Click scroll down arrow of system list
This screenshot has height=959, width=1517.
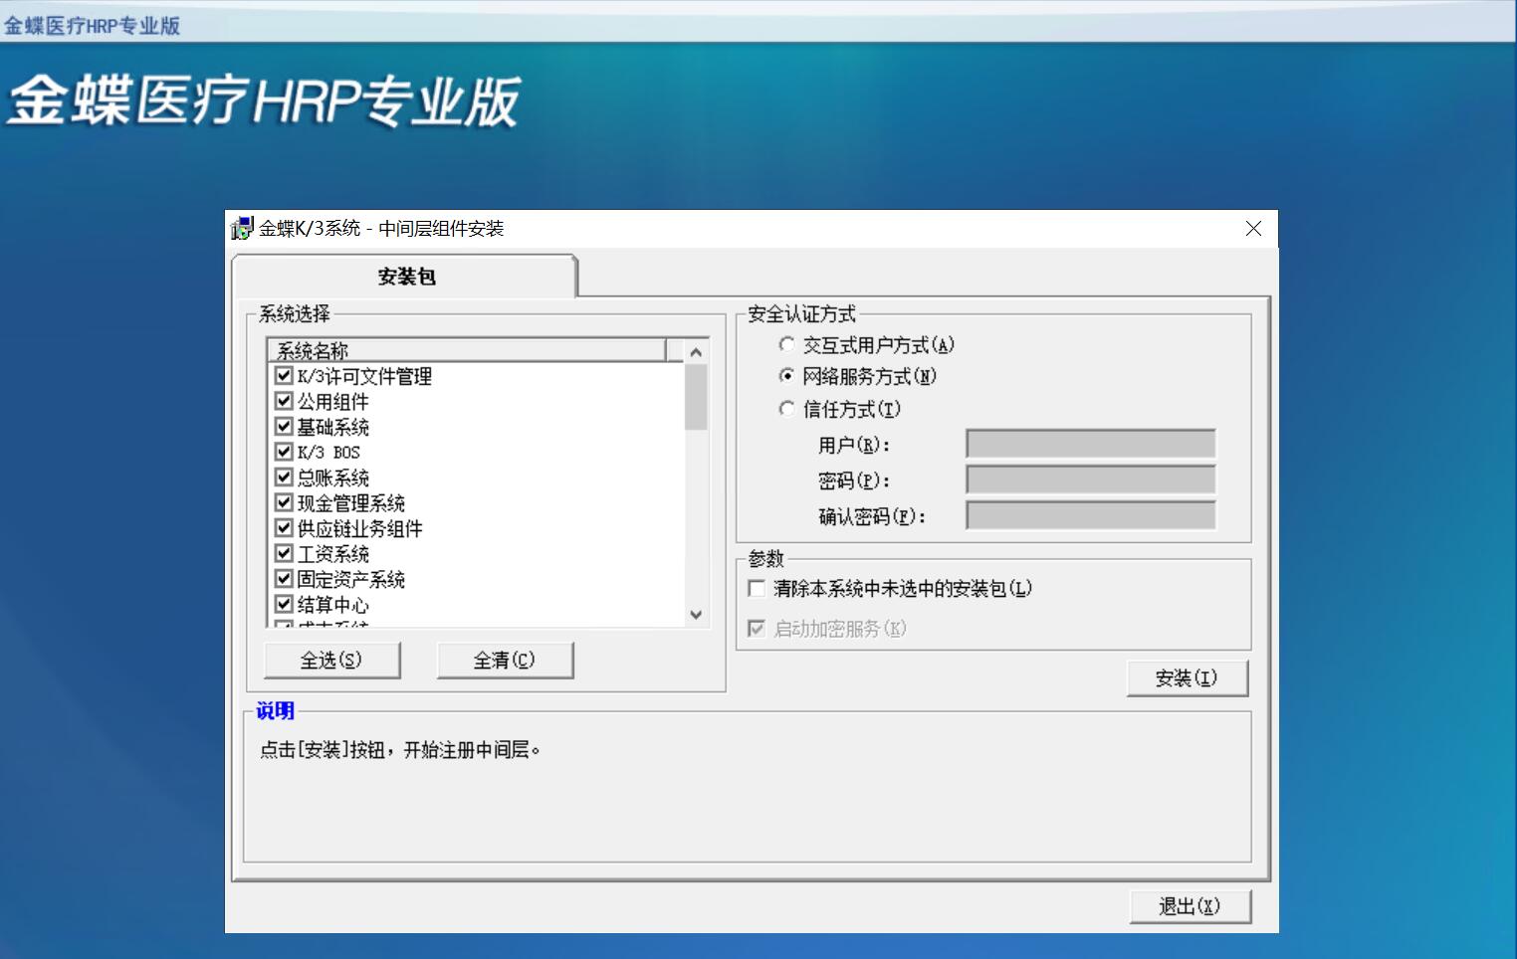[x=696, y=615]
